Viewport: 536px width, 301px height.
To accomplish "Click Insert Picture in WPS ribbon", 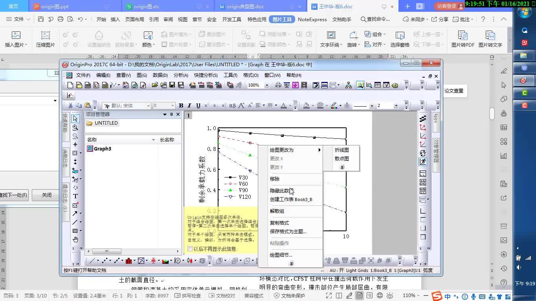I will [x=16, y=39].
